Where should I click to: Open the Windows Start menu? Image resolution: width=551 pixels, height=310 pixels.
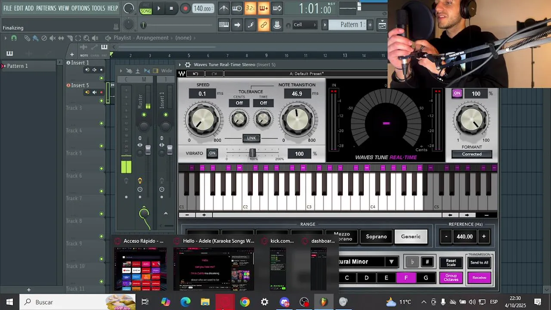click(x=9, y=302)
